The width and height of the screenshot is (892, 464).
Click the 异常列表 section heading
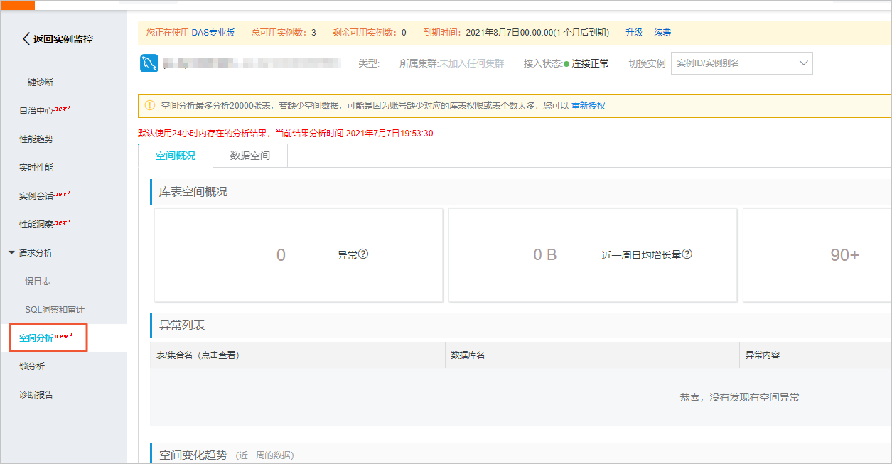pyautogui.click(x=182, y=325)
